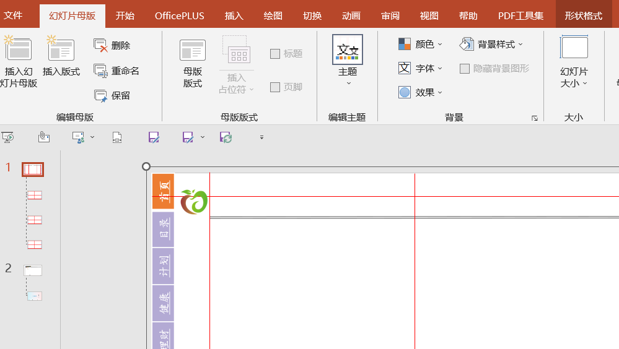The image size is (619, 349).
Task: Click the 效果 effects icon
Action: click(x=404, y=92)
